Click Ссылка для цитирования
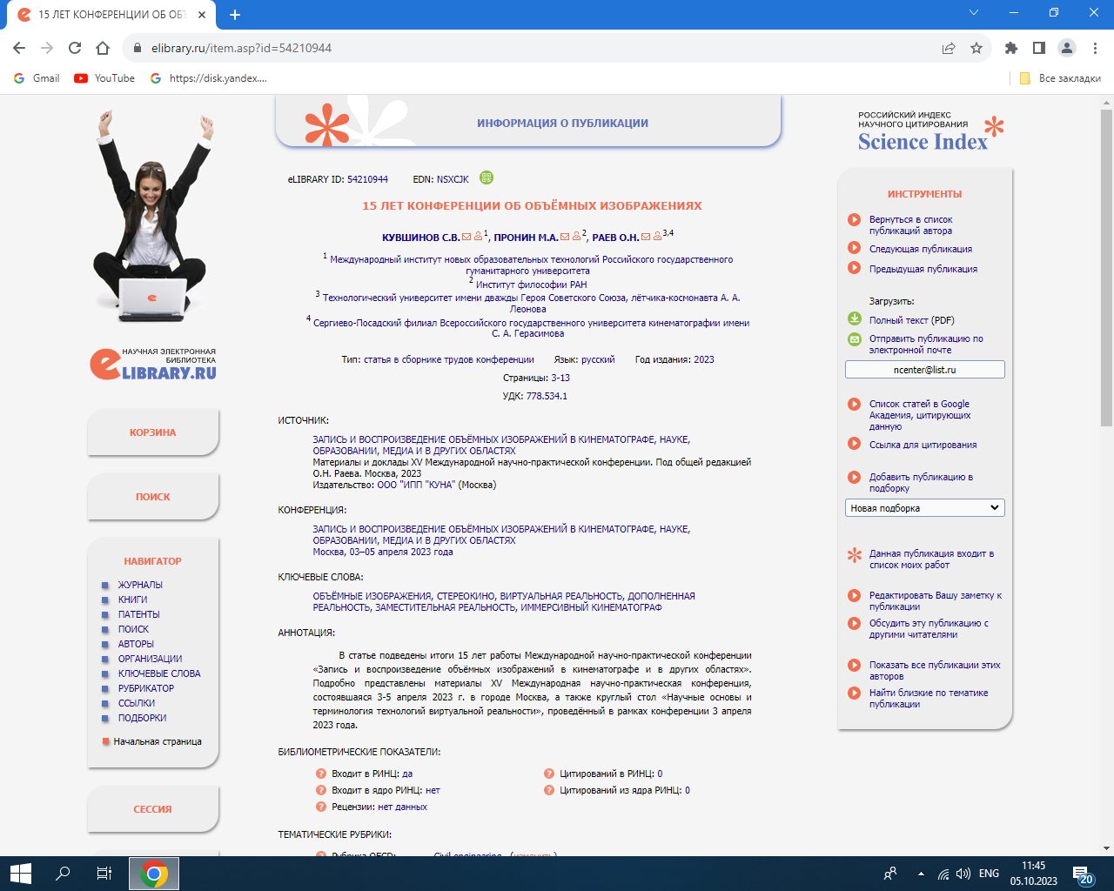 [x=923, y=445]
